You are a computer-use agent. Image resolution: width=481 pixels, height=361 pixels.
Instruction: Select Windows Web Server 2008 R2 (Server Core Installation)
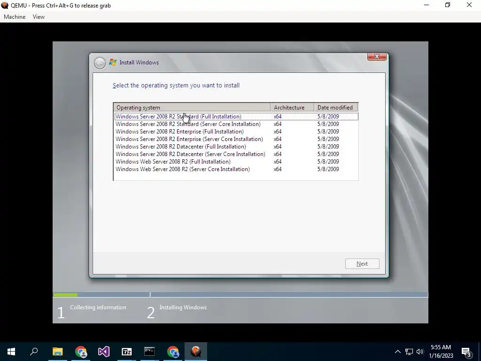pyautogui.click(x=236, y=169)
